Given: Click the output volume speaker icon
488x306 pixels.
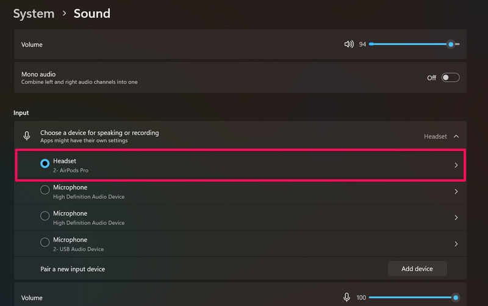Looking at the screenshot, I should [x=349, y=45].
